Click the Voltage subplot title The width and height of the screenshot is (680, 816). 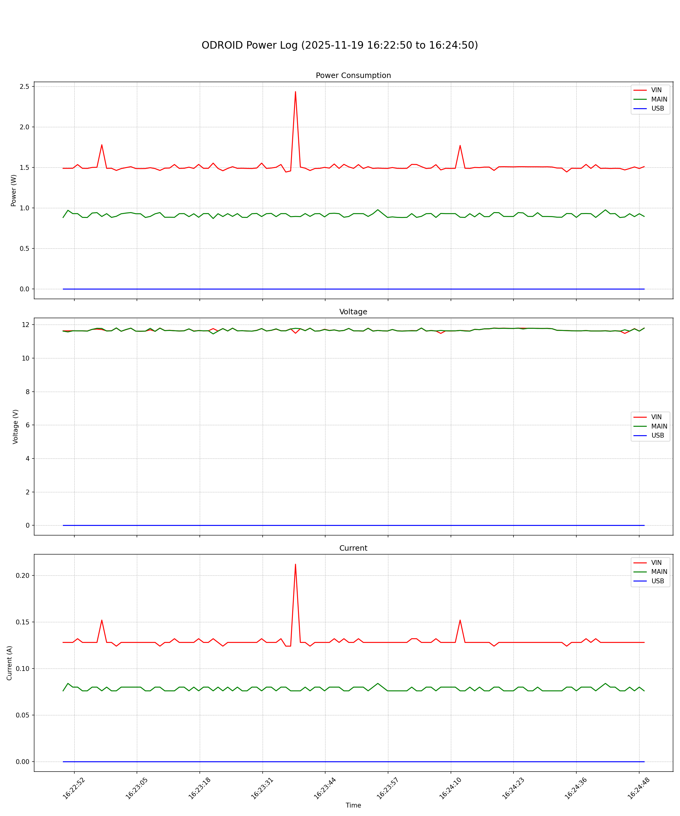point(353,312)
